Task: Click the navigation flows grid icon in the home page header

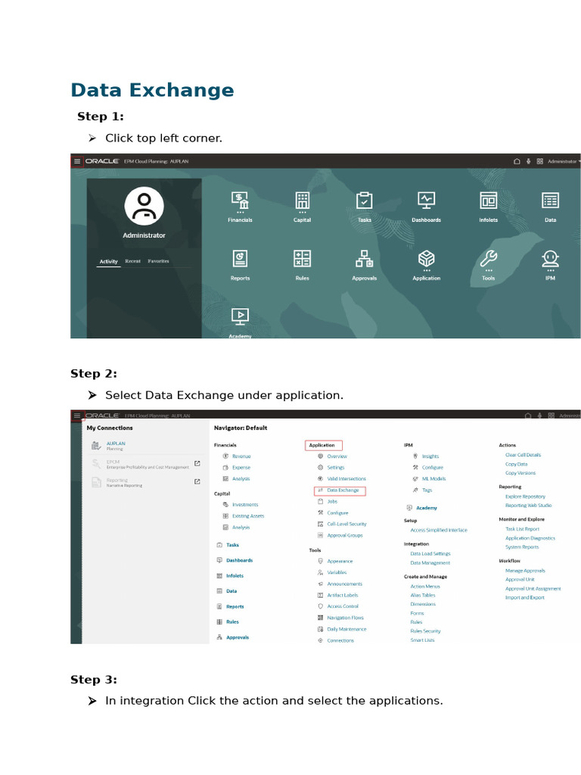Action: [x=540, y=161]
